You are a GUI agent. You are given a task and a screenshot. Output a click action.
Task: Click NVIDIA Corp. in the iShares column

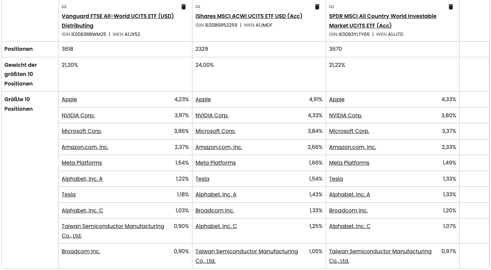pos(212,115)
